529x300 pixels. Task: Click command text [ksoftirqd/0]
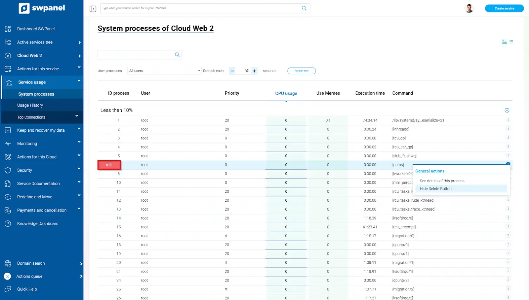[402, 218]
